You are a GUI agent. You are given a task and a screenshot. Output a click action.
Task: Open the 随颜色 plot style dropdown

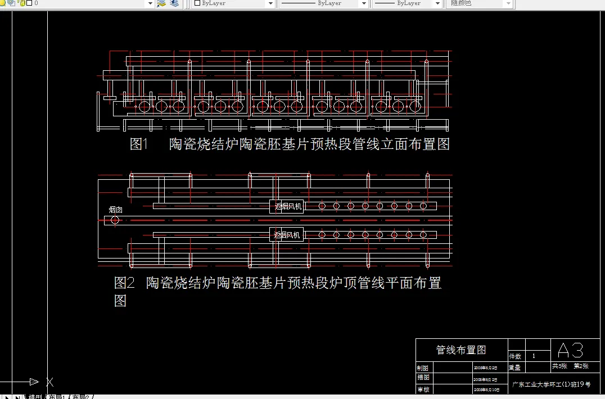point(508,3)
